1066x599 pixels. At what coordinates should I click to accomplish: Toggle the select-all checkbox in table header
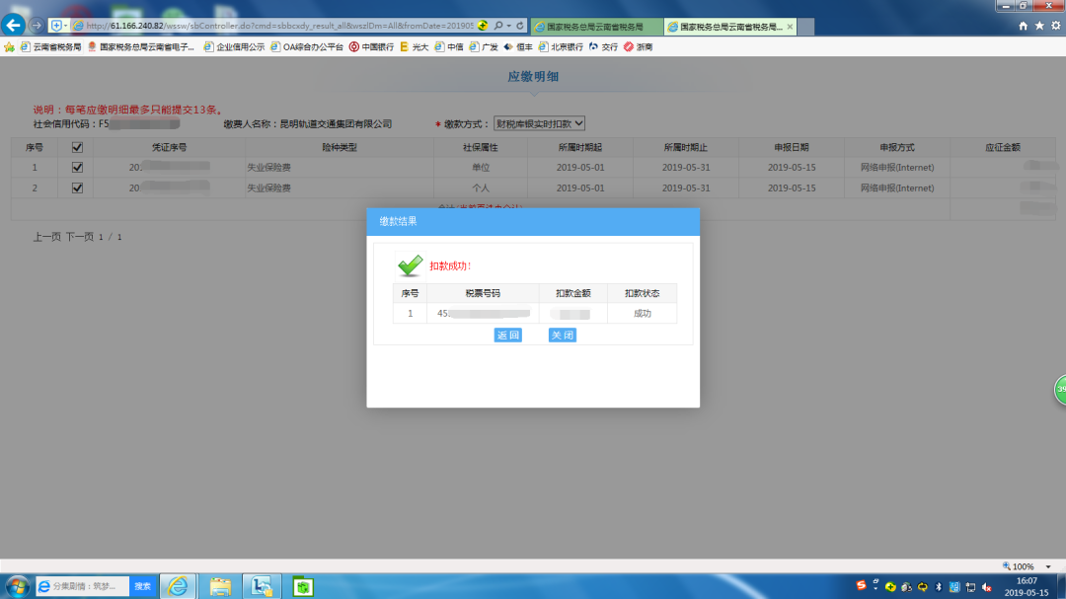[x=77, y=148]
